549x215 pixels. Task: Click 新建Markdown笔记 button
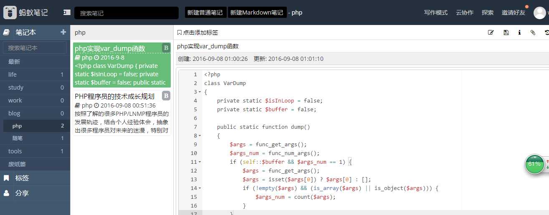click(x=257, y=12)
